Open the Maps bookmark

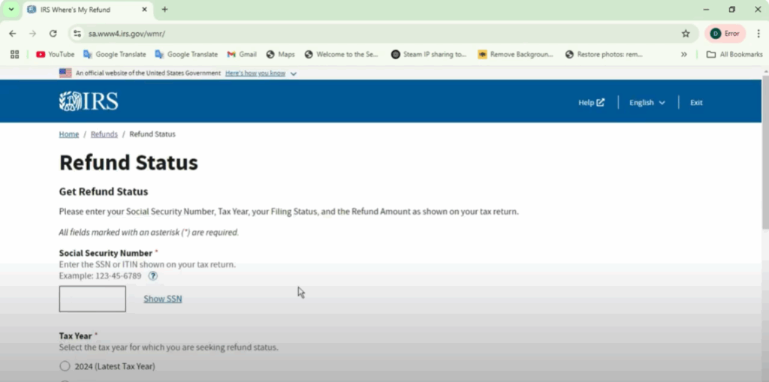click(x=281, y=55)
